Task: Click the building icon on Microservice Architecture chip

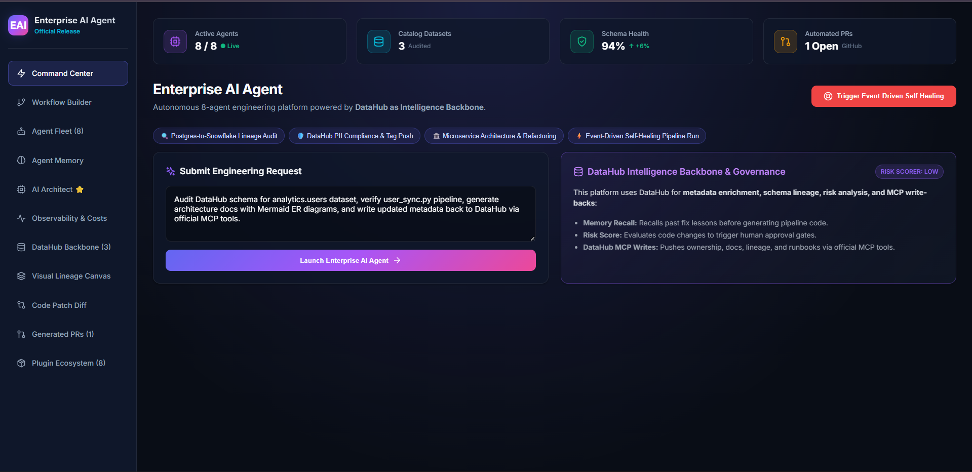Action: point(436,136)
